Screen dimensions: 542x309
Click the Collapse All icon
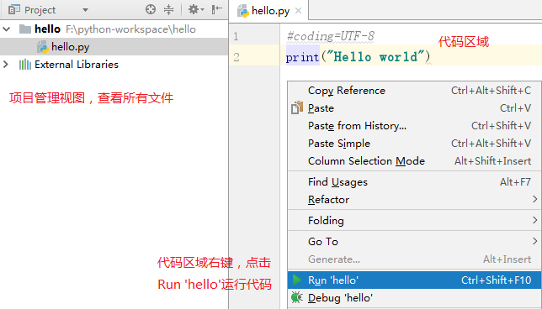click(x=168, y=9)
